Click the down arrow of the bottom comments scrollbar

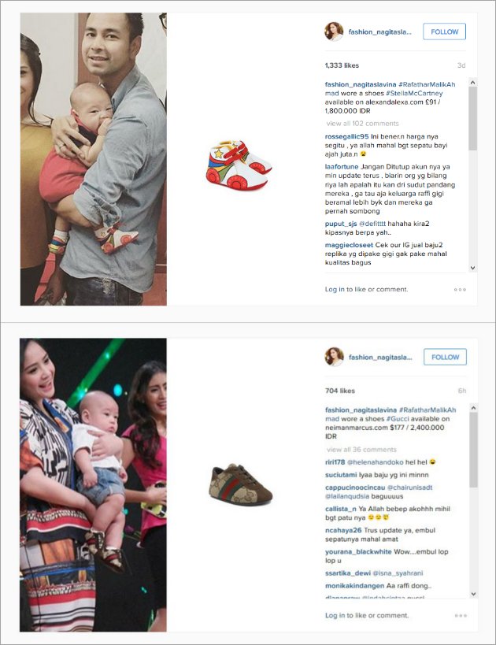click(x=473, y=594)
